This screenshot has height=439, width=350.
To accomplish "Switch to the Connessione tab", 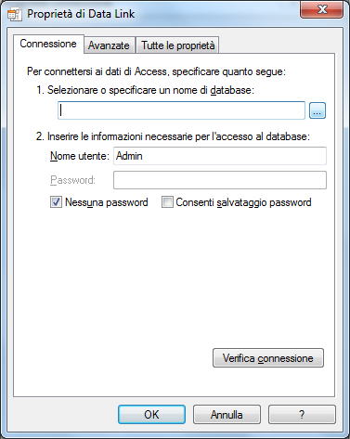I will (48, 44).
